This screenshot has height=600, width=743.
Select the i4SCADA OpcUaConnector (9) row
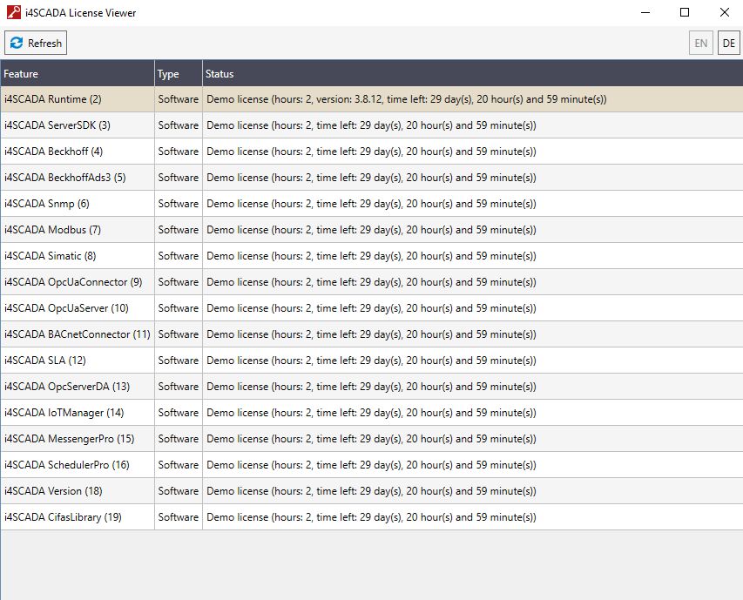point(371,282)
